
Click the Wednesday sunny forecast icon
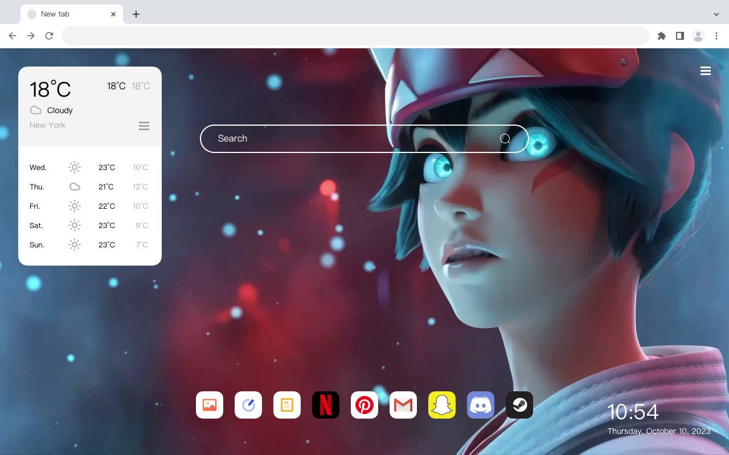[x=75, y=167]
